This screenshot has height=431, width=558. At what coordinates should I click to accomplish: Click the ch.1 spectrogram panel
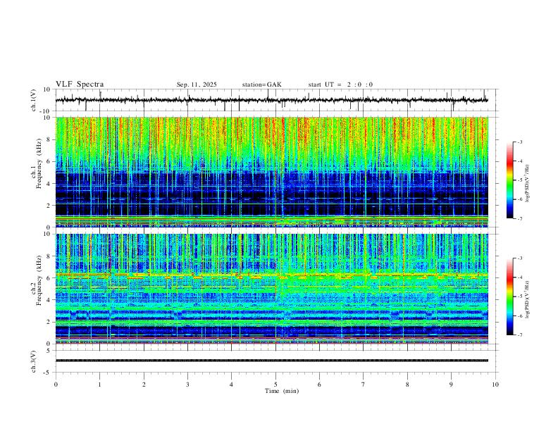click(x=272, y=172)
